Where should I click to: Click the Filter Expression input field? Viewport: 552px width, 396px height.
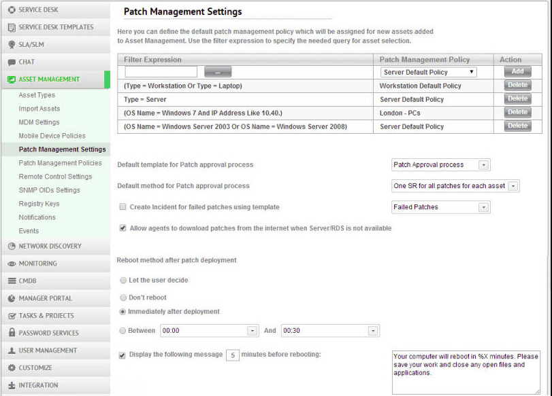point(161,72)
